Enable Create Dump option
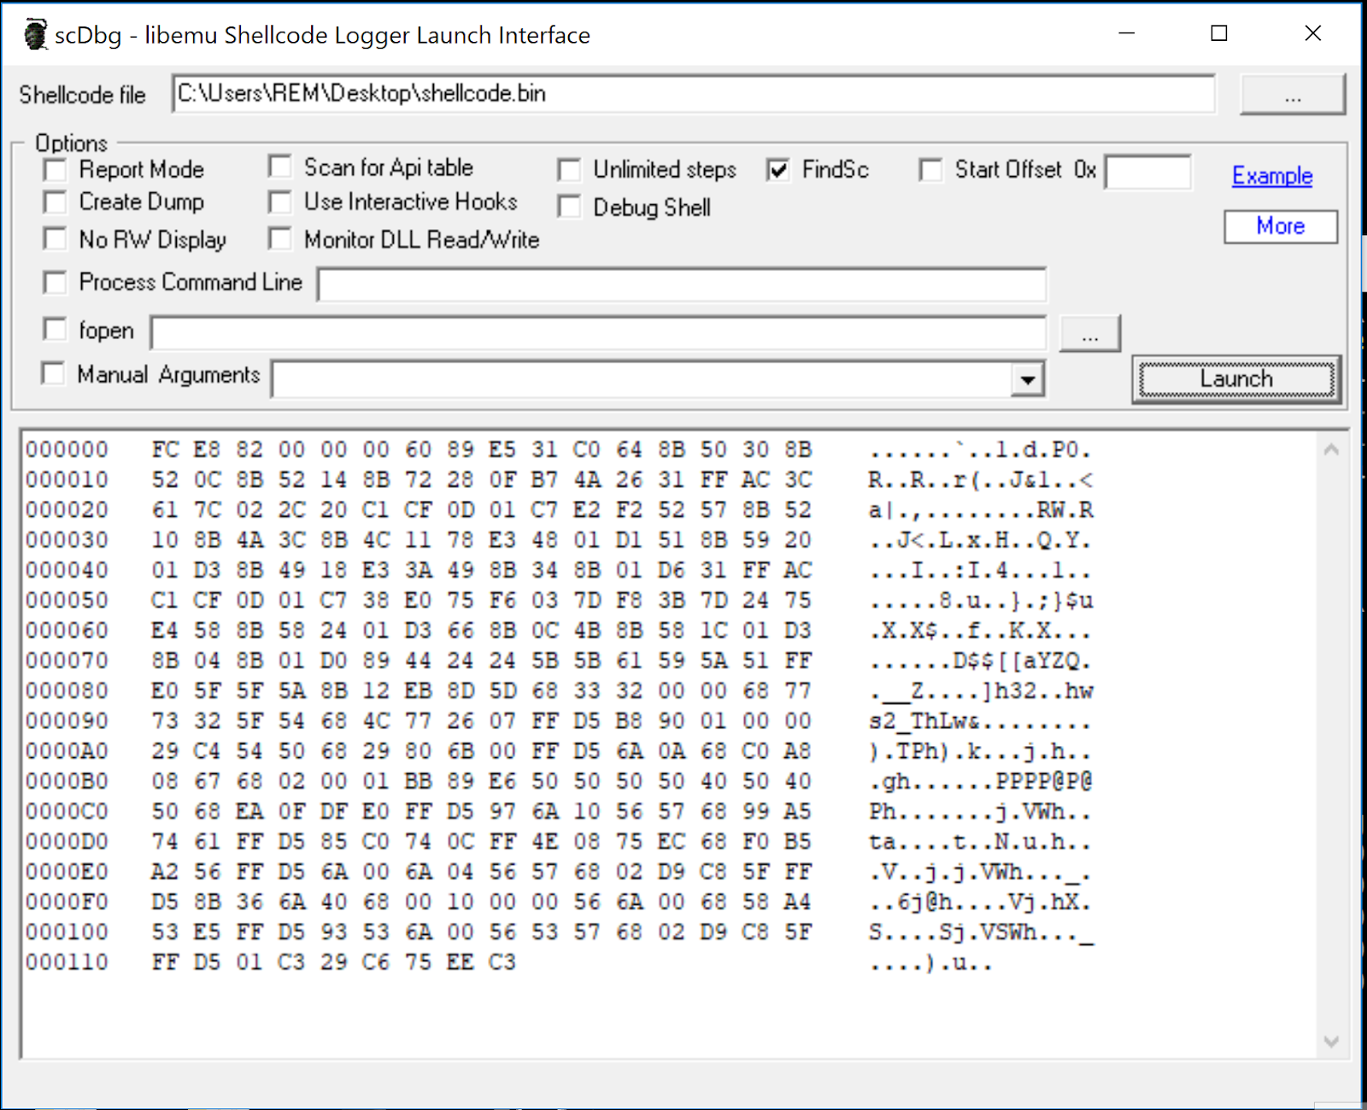The width and height of the screenshot is (1367, 1110). coord(55,203)
